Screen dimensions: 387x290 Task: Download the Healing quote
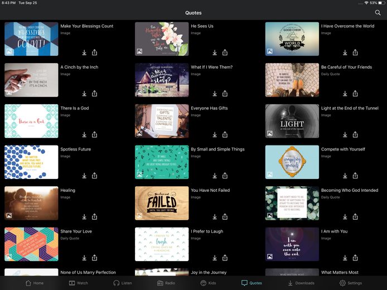click(x=84, y=217)
